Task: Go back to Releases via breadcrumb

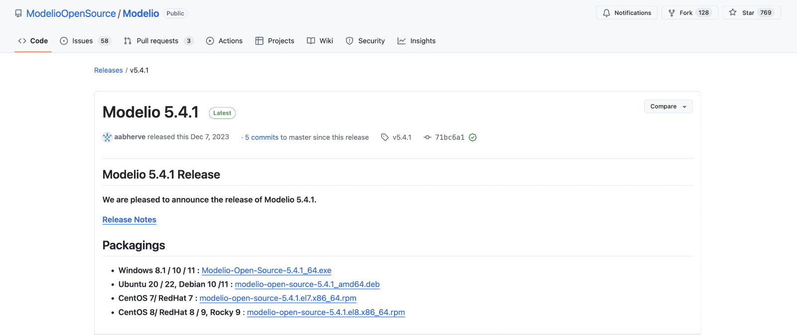Action: click(109, 70)
